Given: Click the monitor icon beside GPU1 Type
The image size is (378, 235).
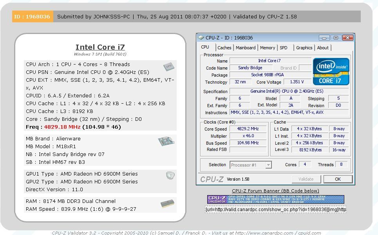Looking at the screenshot, I should [x=170, y=176].
